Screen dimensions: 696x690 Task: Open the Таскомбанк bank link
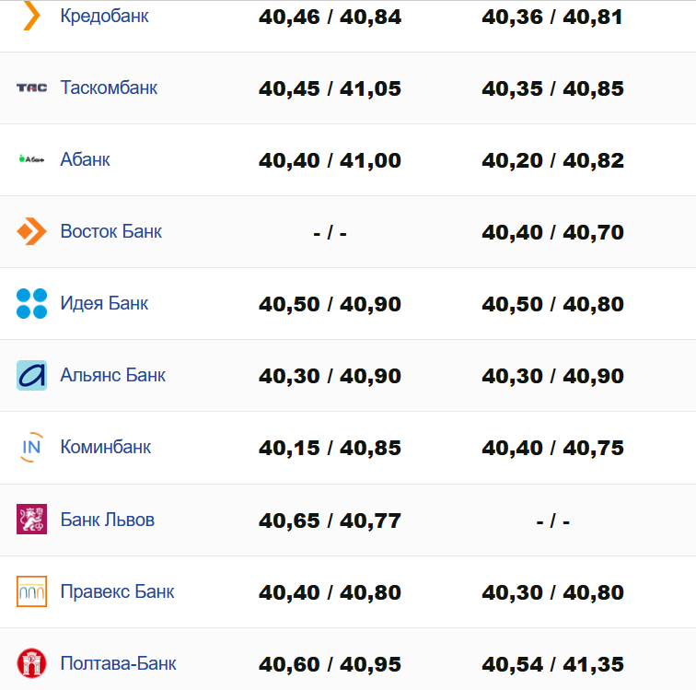109,88
